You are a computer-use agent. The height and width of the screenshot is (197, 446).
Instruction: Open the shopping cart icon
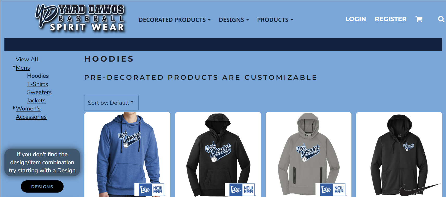pyautogui.click(x=419, y=19)
